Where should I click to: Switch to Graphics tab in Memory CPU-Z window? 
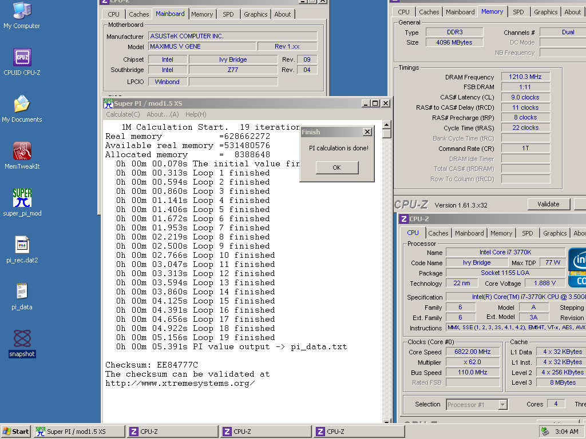[x=545, y=12]
